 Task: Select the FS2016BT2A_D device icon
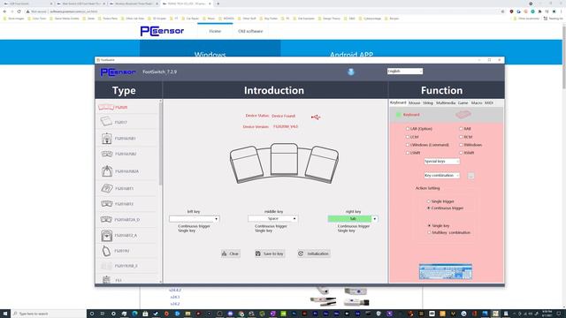click(106, 219)
